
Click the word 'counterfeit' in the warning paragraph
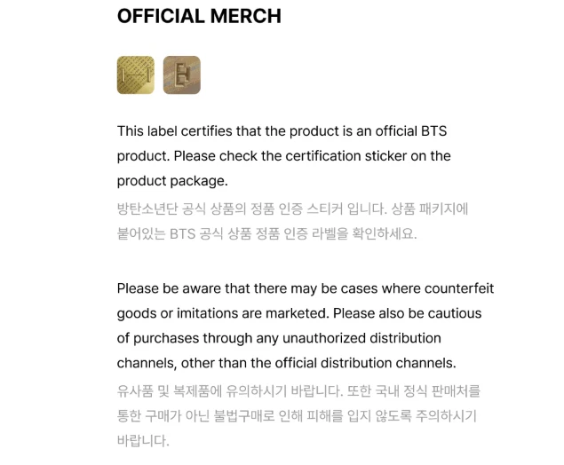pyautogui.click(x=459, y=288)
